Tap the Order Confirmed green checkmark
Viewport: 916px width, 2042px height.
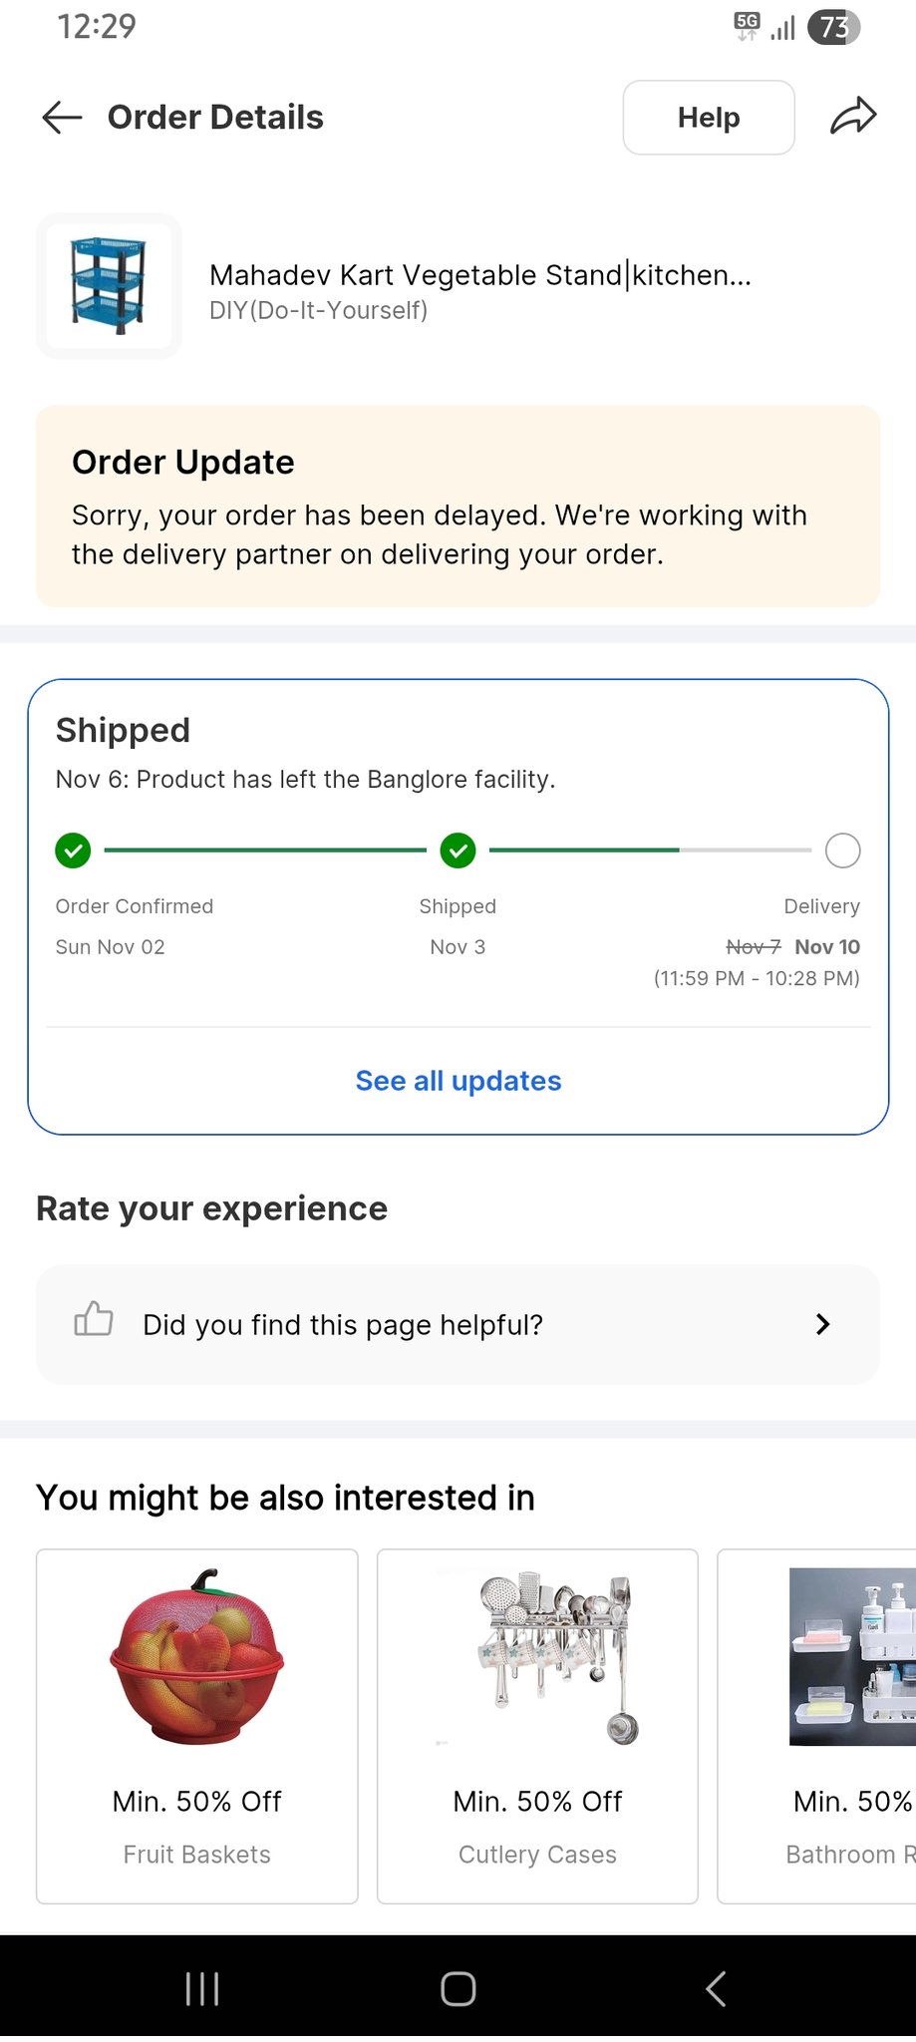point(73,851)
